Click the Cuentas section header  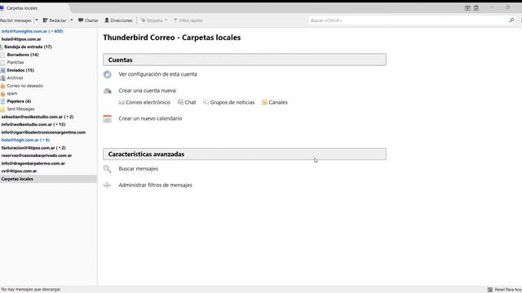tap(245, 59)
